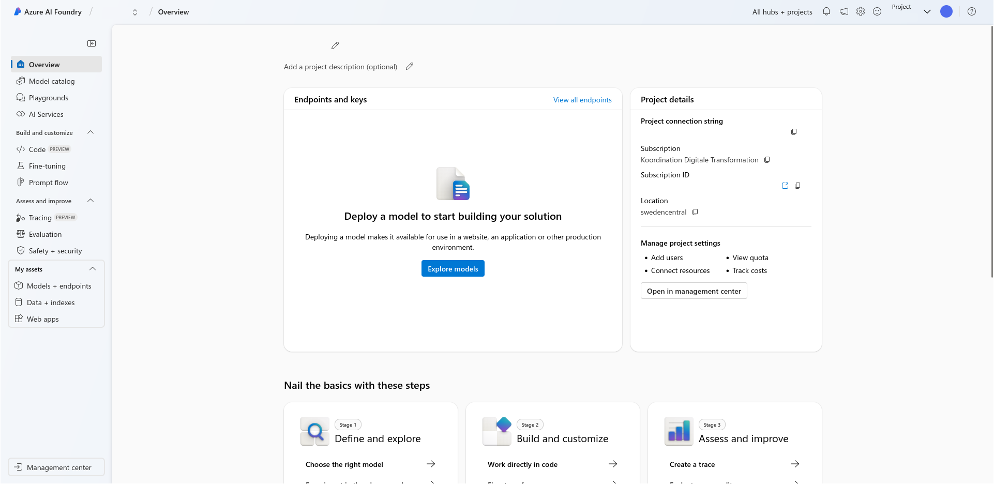This screenshot has height=484, width=994.
Task: Click the Explore models button
Action: coord(453,269)
